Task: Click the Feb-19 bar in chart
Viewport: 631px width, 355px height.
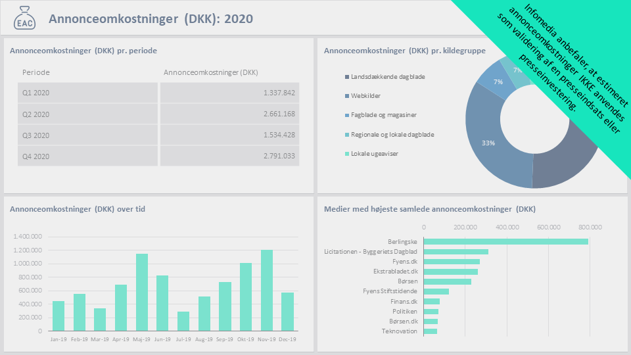Action: point(80,312)
